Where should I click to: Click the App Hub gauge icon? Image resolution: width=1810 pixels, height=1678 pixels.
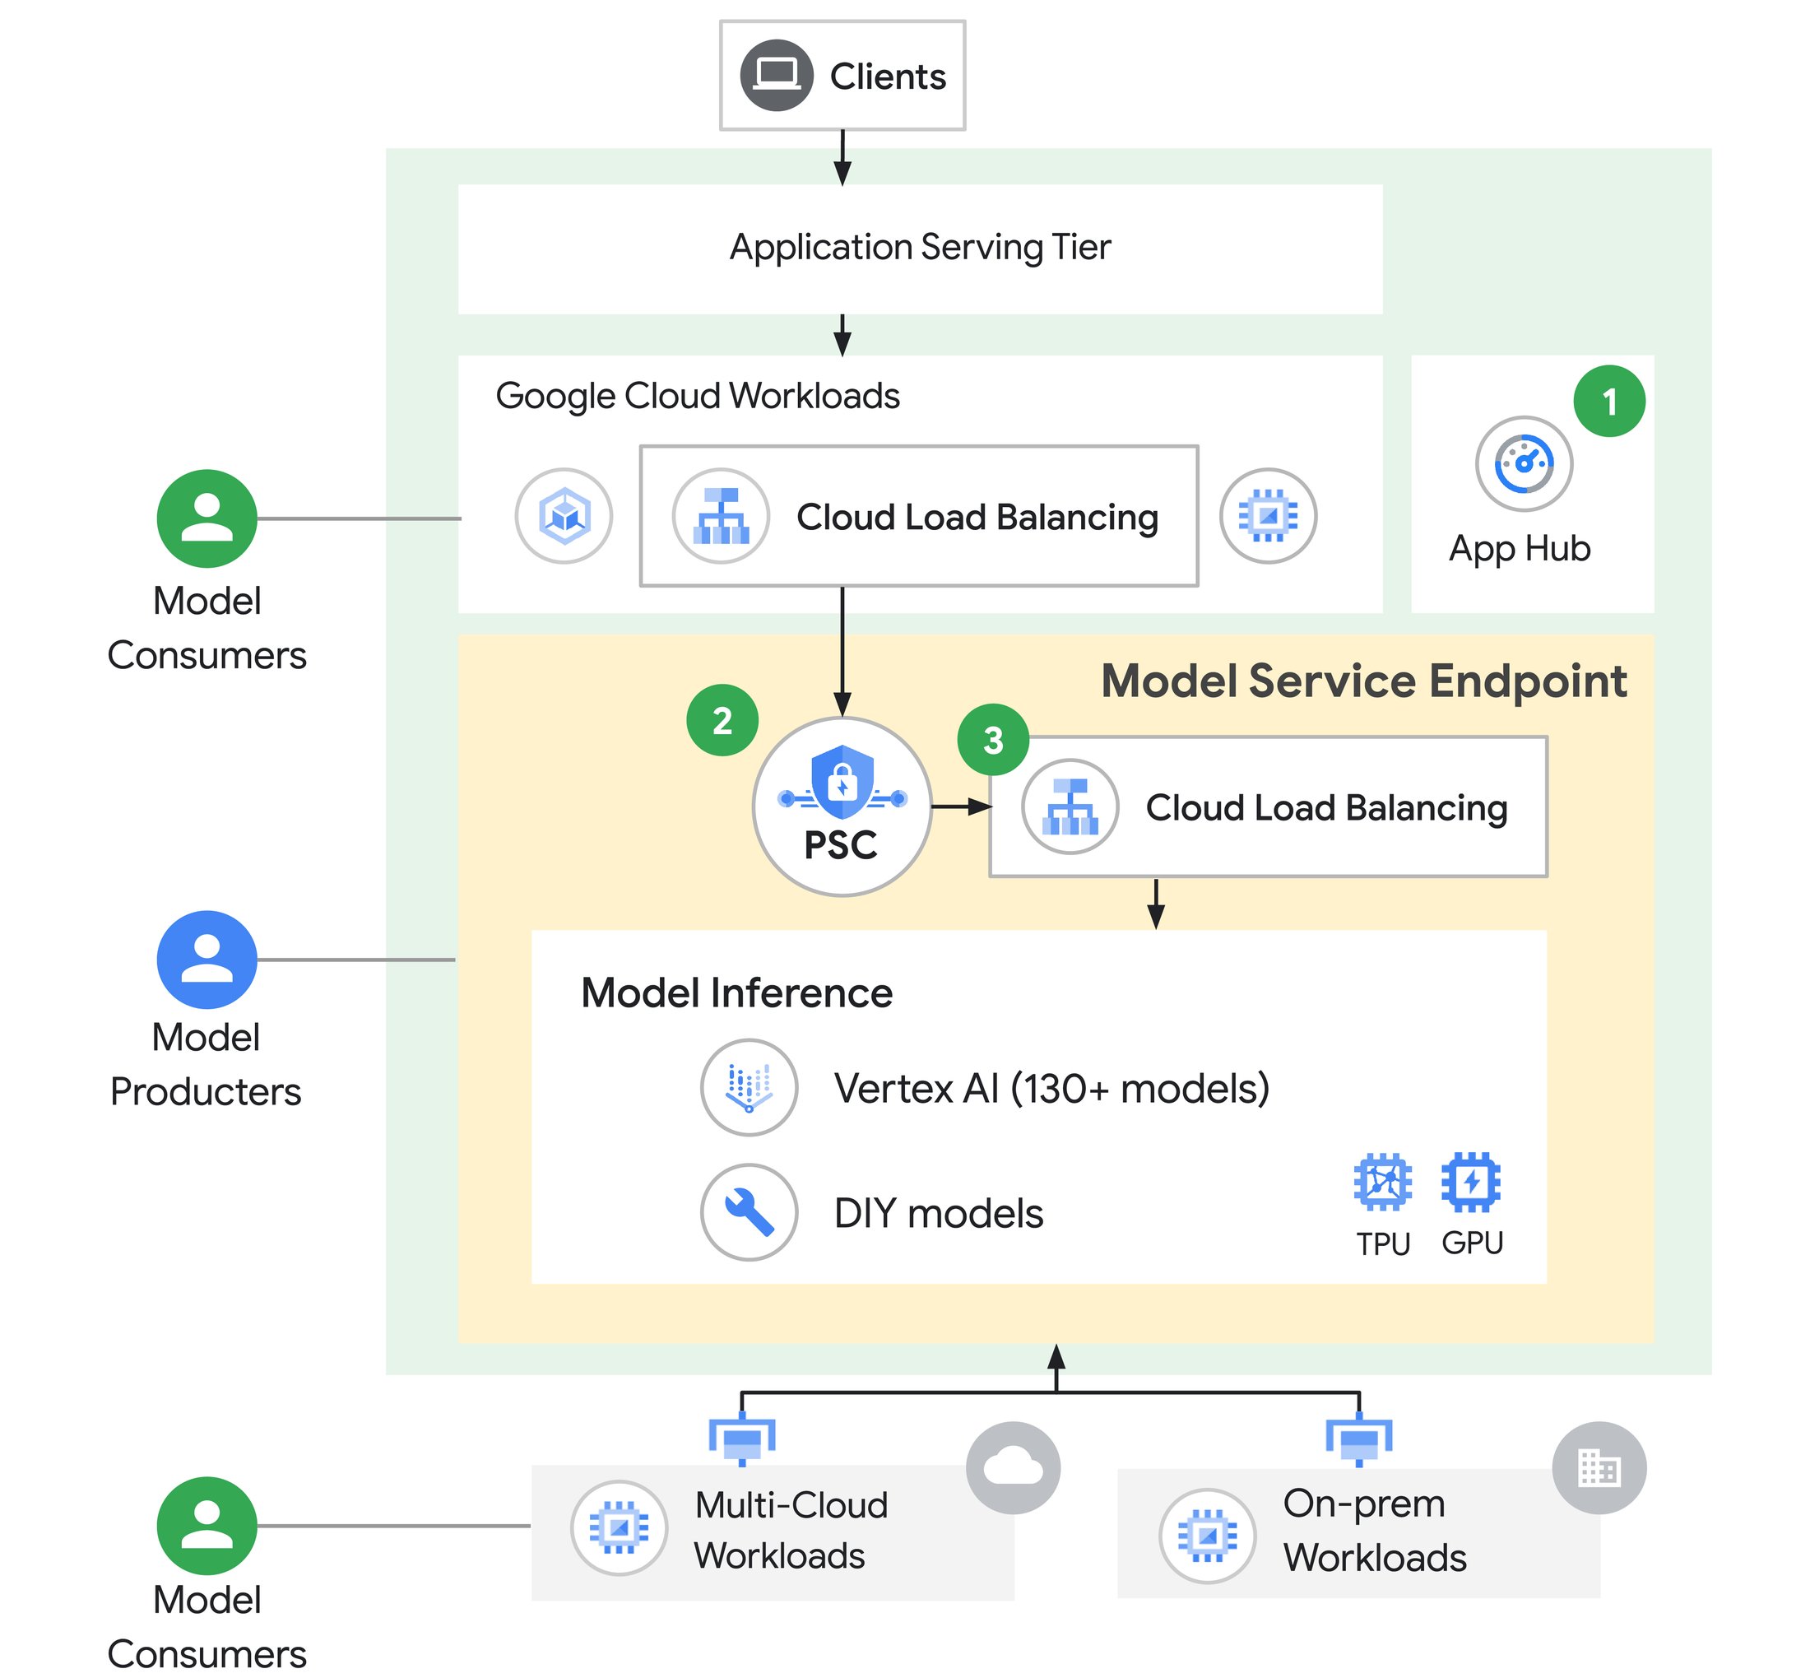(x=1522, y=463)
